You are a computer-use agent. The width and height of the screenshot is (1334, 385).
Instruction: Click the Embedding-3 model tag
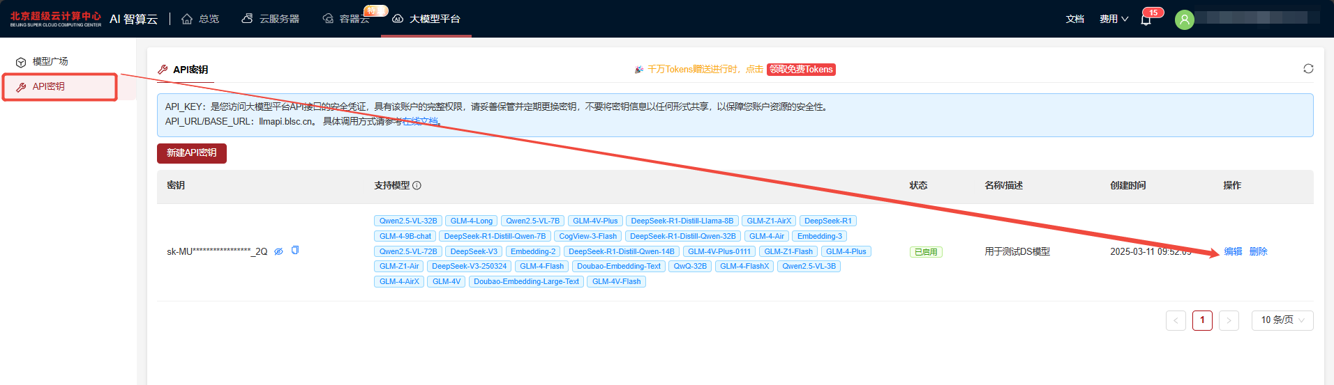click(x=819, y=237)
